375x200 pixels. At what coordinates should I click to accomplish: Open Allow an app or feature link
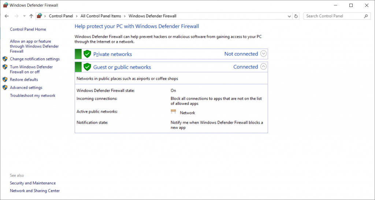[x=34, y=46]
